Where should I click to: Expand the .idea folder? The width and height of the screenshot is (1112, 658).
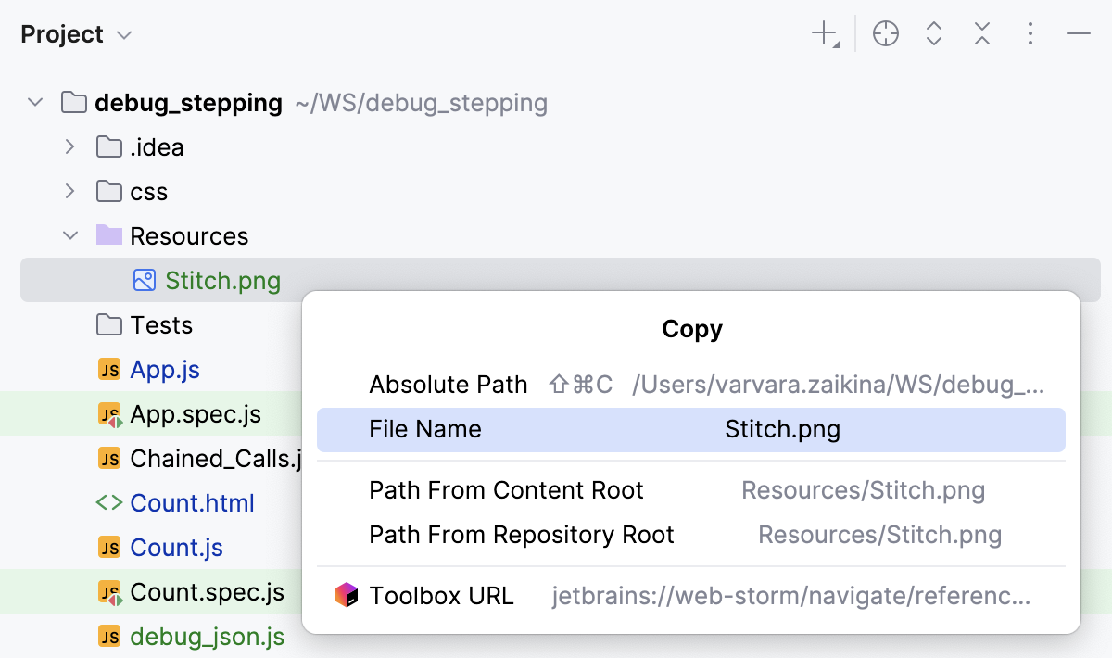[x=70, y=146]
